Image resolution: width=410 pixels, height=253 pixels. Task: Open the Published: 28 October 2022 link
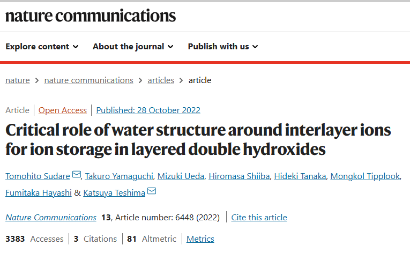click(148, 110)
